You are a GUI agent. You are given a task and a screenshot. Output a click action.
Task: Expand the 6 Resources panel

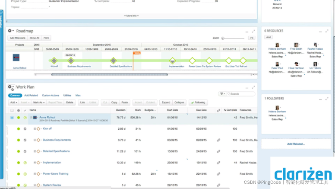[x=327, y=31]
